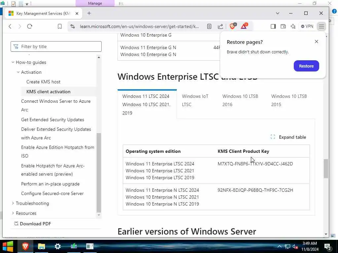Click Windows 10 Enterprise N LTSC 2019 text

tap(162, 204)
